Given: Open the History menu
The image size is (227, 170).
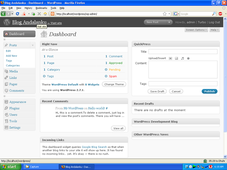Looking at the screenshot, I should click(28, 8).
